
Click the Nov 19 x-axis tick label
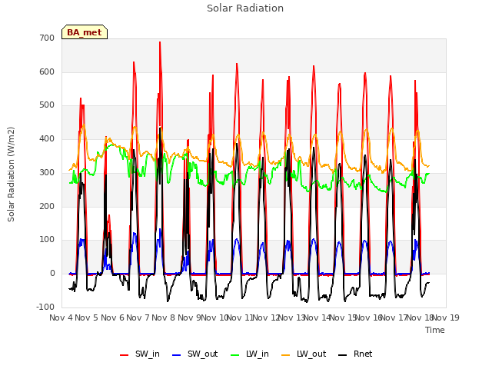coord(446,317)
